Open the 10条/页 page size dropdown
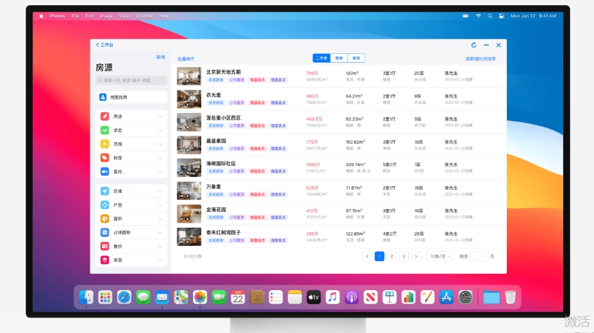 440,257
